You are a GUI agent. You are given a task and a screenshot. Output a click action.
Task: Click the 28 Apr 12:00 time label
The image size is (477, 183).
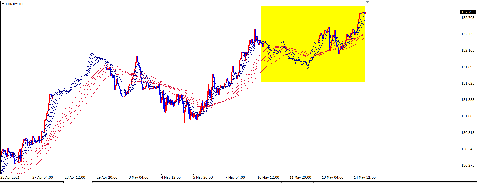click(75, 177)
